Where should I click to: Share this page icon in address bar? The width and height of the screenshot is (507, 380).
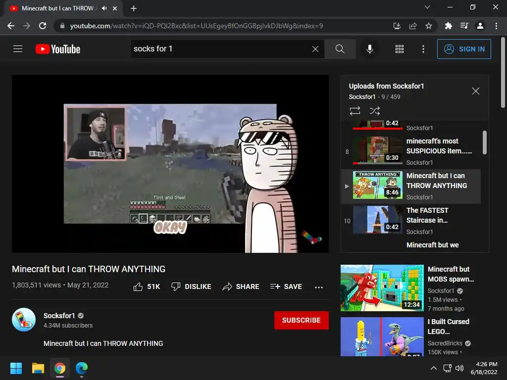pos(412,26)
